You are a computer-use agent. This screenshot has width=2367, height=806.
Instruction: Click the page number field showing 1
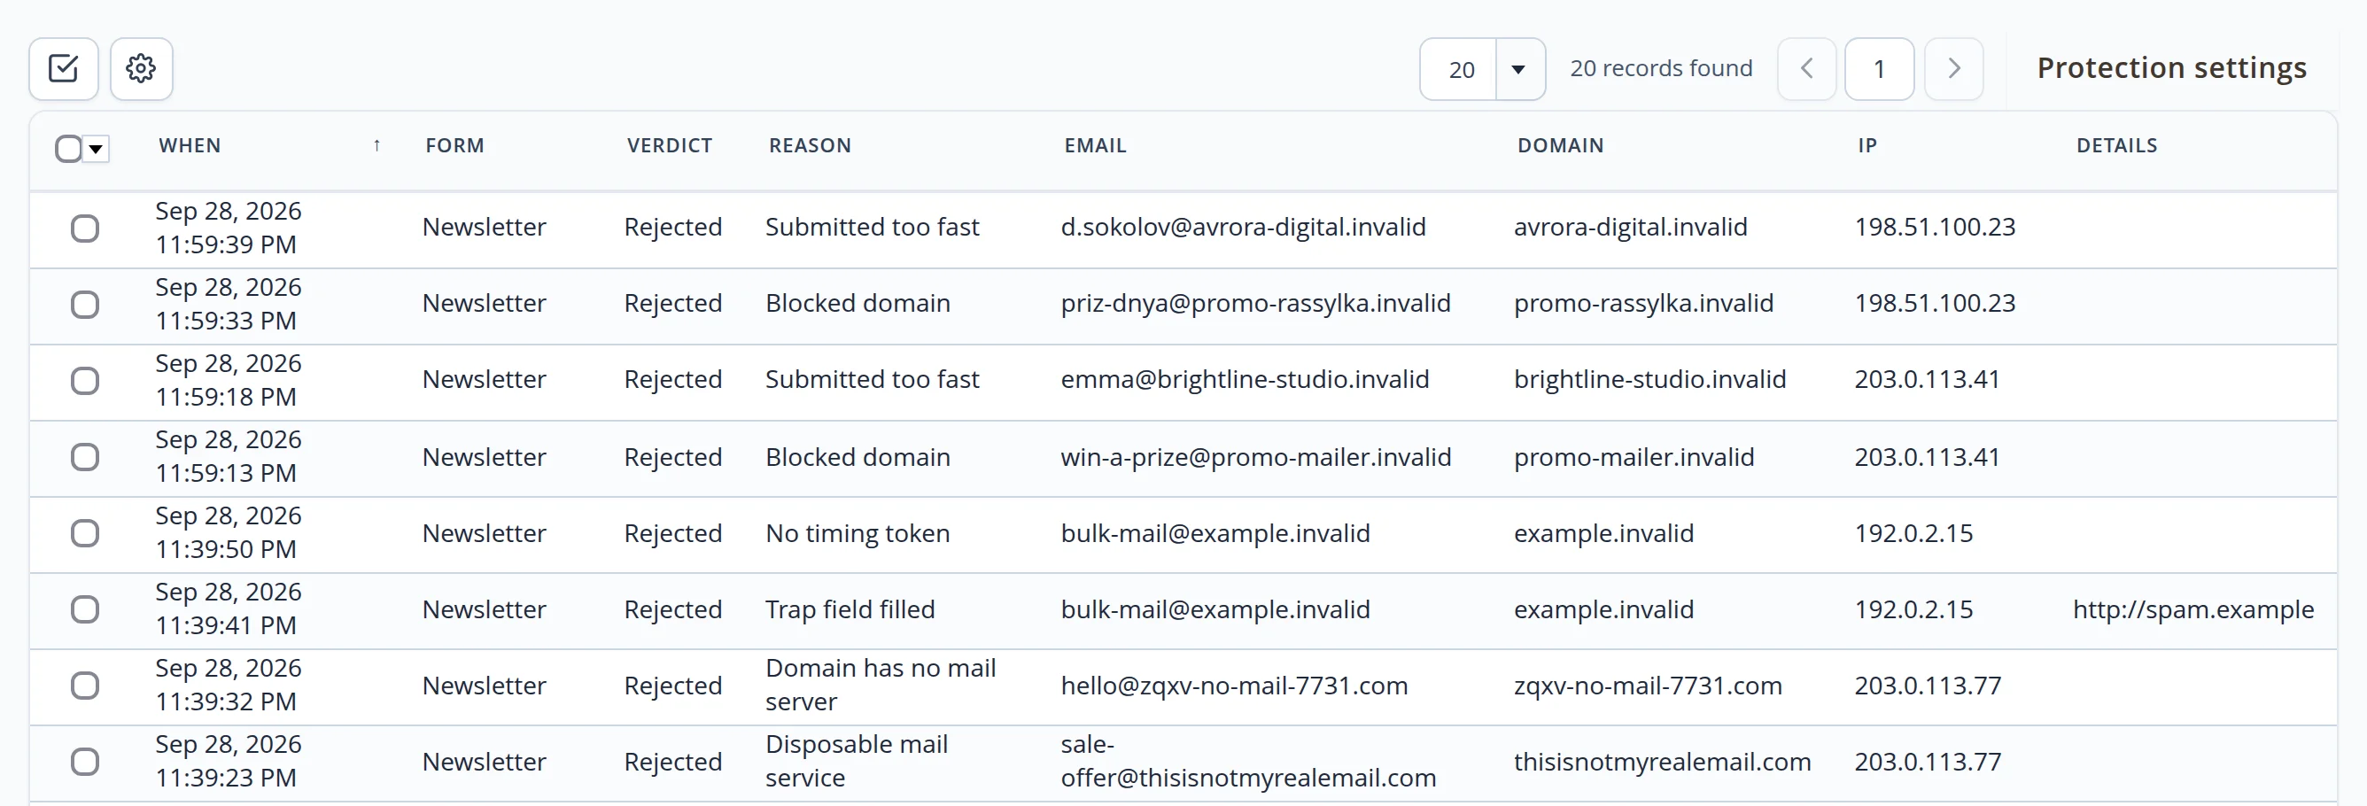point(1880,69)
